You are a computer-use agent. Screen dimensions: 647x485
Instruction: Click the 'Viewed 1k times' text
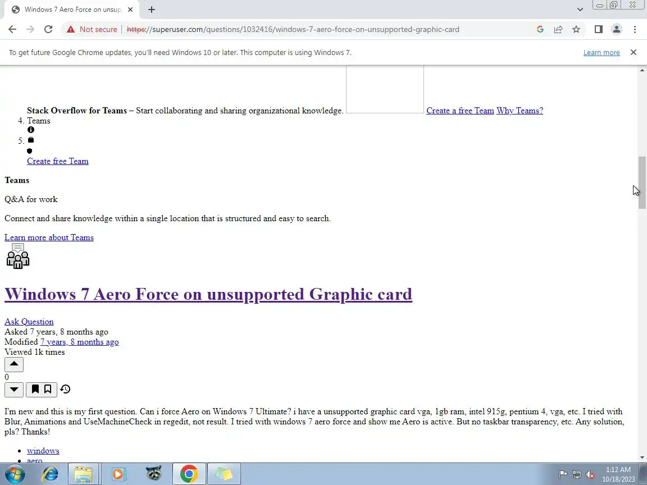point(35,352)
